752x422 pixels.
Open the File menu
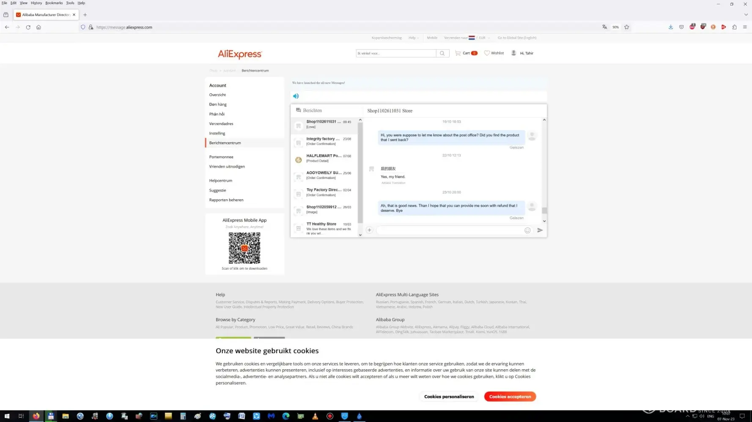[4, 3]
